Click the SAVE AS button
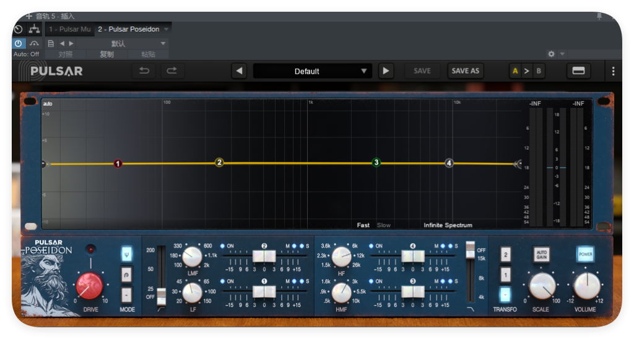 click(466, 71)
